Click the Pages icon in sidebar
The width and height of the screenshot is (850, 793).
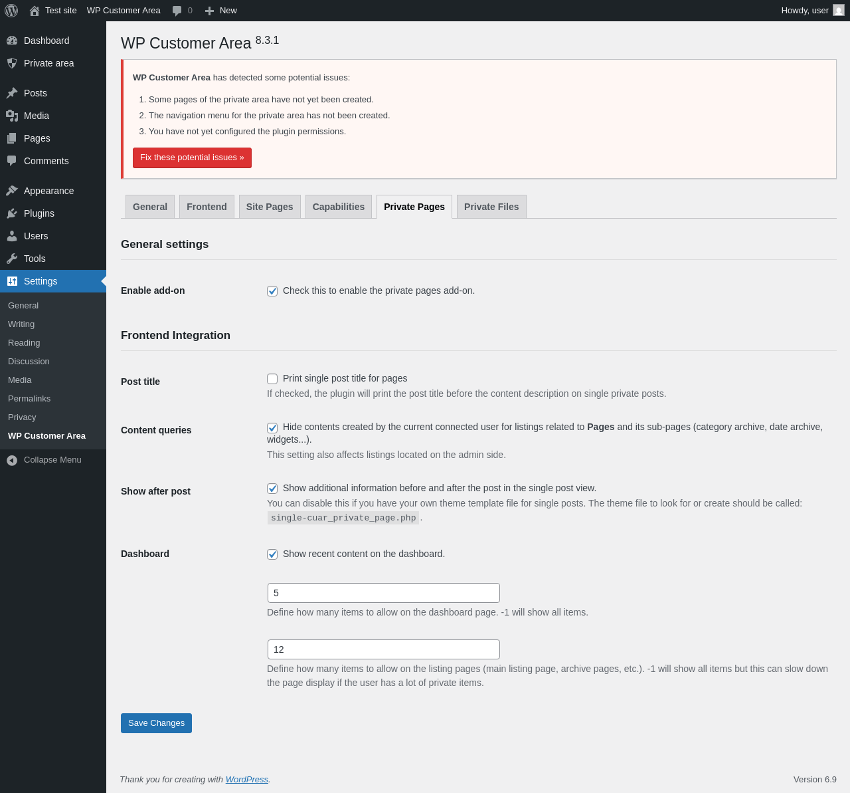pyautogui.click(x=12, y=138)
